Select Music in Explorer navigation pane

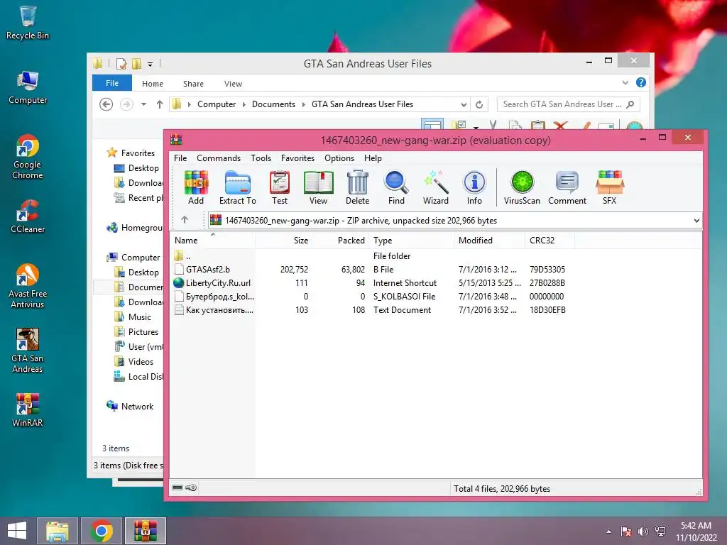tap(139, 317)
